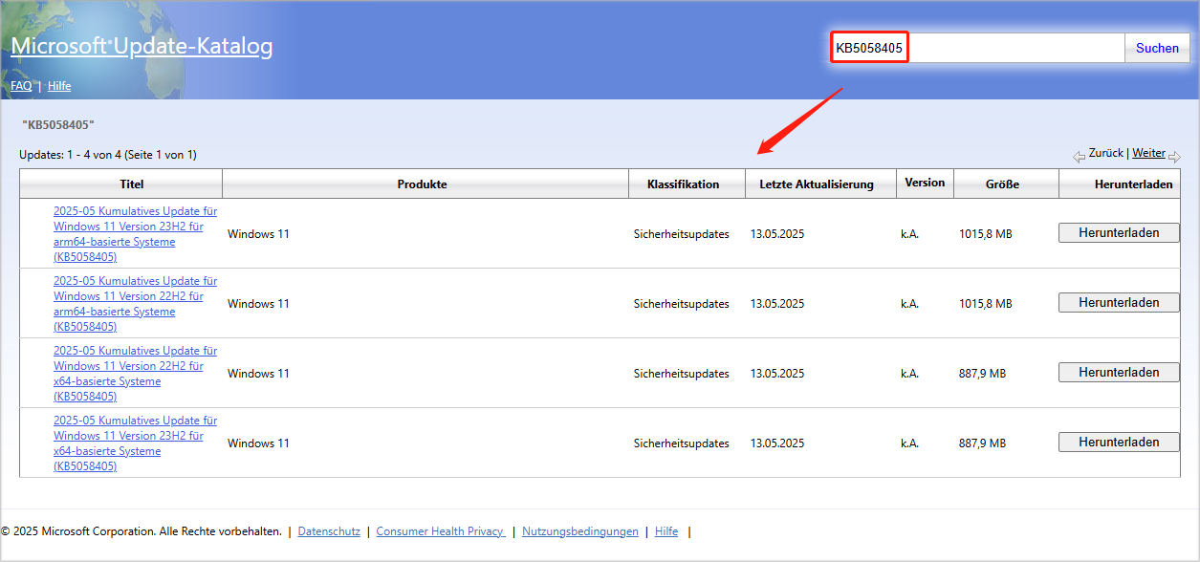Screen dimensions: 1200x562
Task: Sort by the Titel column header
Action: click(x=132, y=184)
